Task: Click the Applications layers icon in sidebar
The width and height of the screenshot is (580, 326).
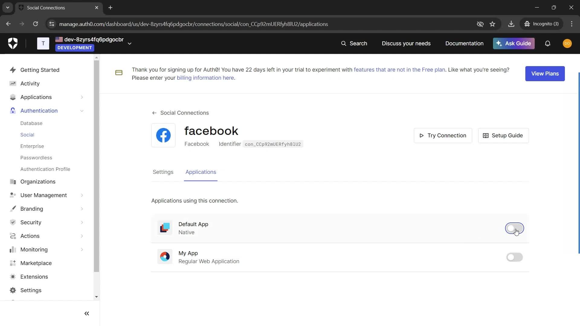Action: point(13,97)
